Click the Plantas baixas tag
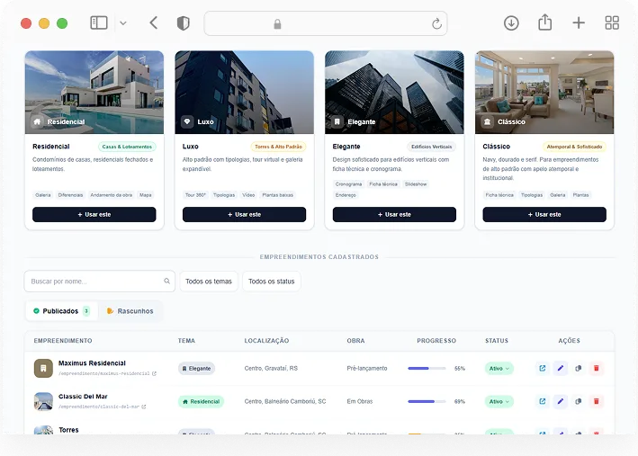Screen dimensions: 638x456 277,195
